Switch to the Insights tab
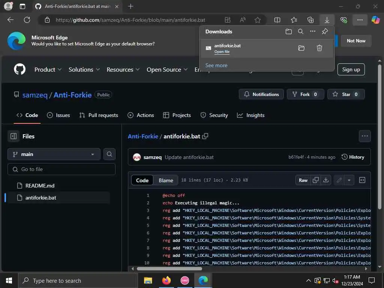Screen dimensions: 384x288 (251, 115)
